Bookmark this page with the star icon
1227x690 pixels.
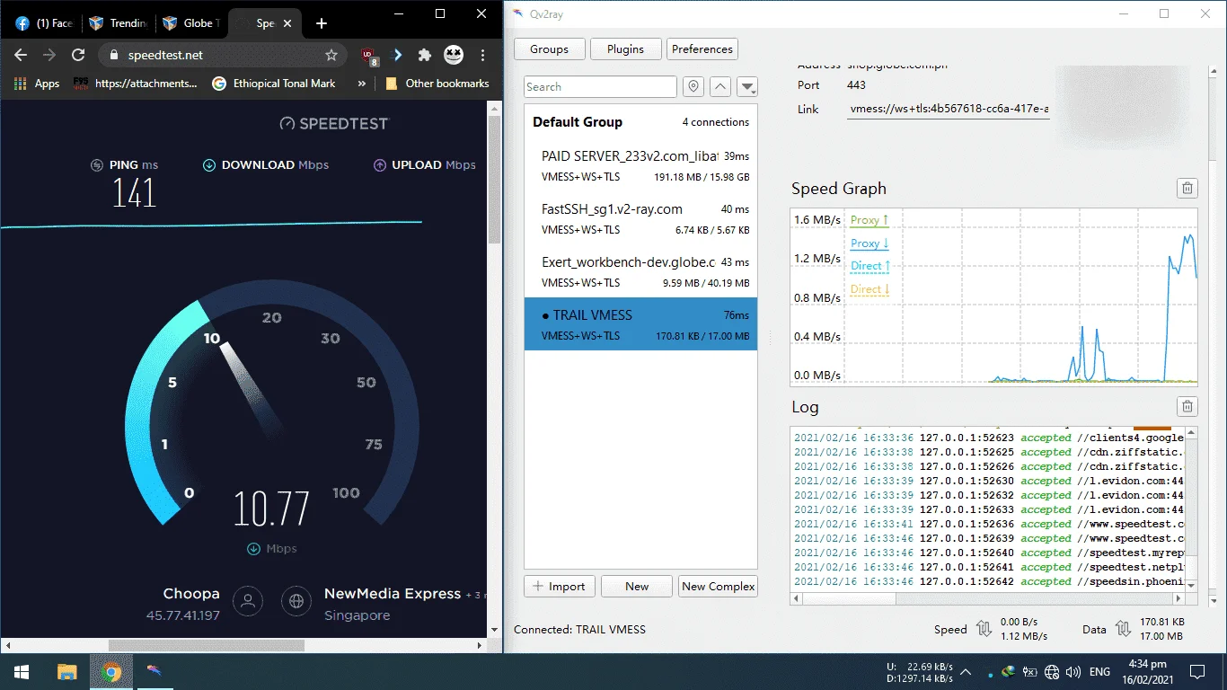pos(331,55)
